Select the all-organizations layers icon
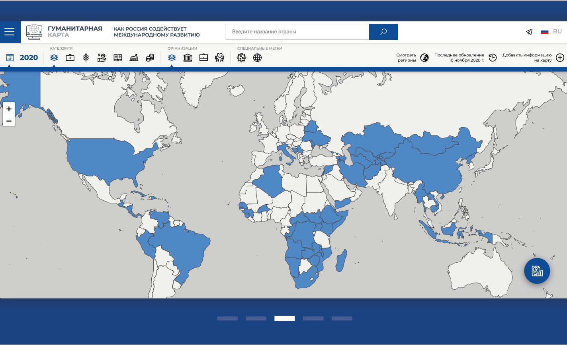 pos(172,58)
